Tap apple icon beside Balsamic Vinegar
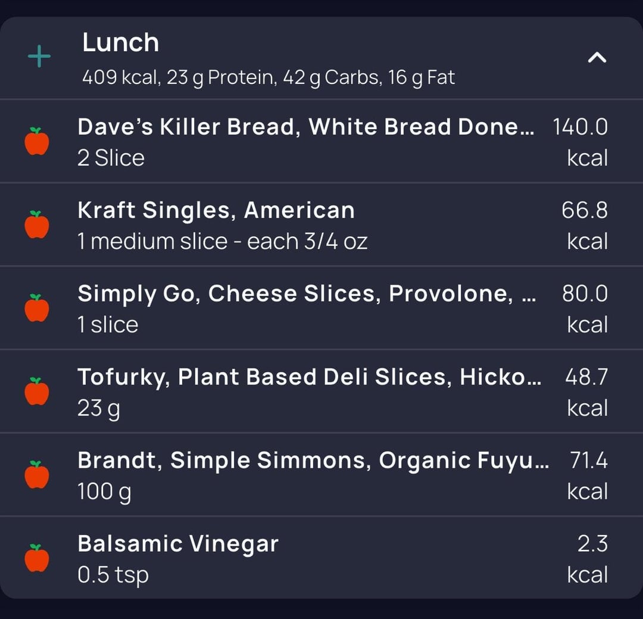 37,558
